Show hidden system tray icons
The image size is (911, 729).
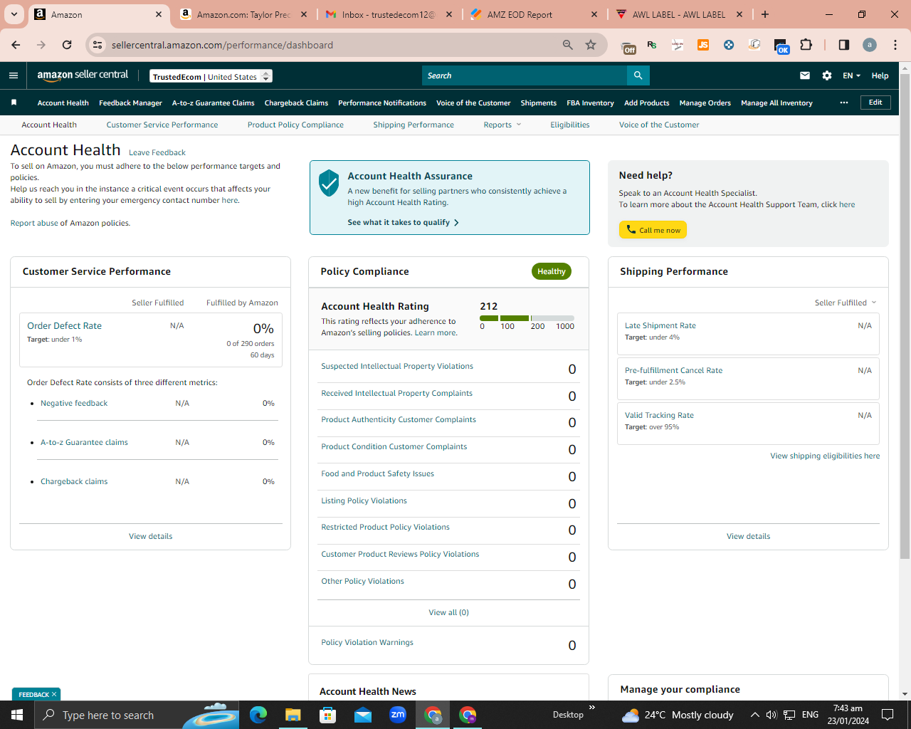tap(754, 715)
